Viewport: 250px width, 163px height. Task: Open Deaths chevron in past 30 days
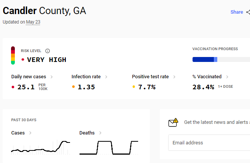100,133
